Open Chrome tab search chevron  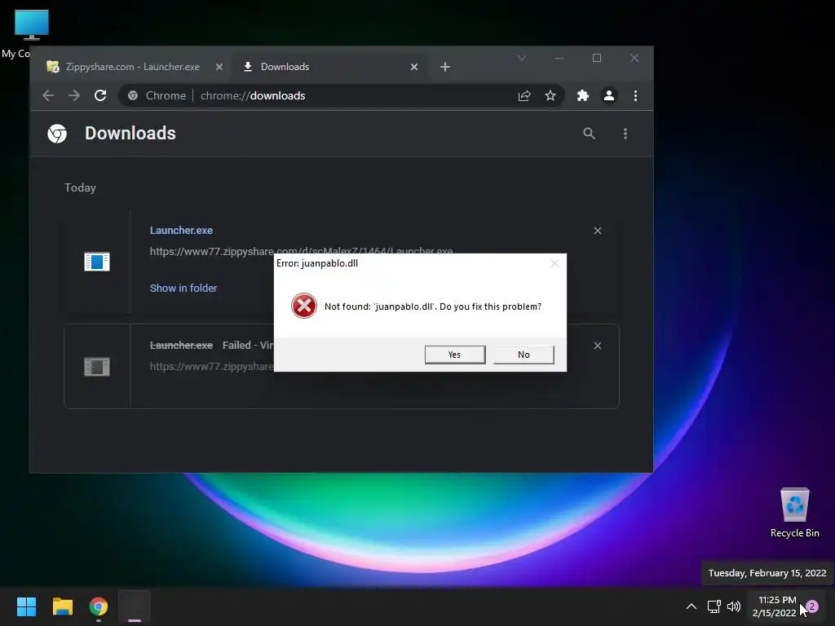[522, 58]
